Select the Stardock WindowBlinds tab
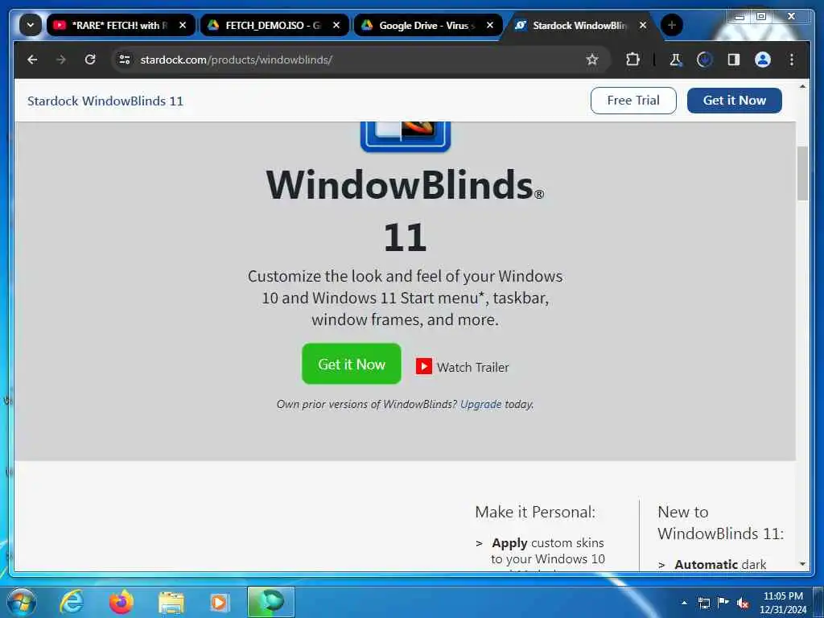Screen dimensions: 824x618 [581, 25]
